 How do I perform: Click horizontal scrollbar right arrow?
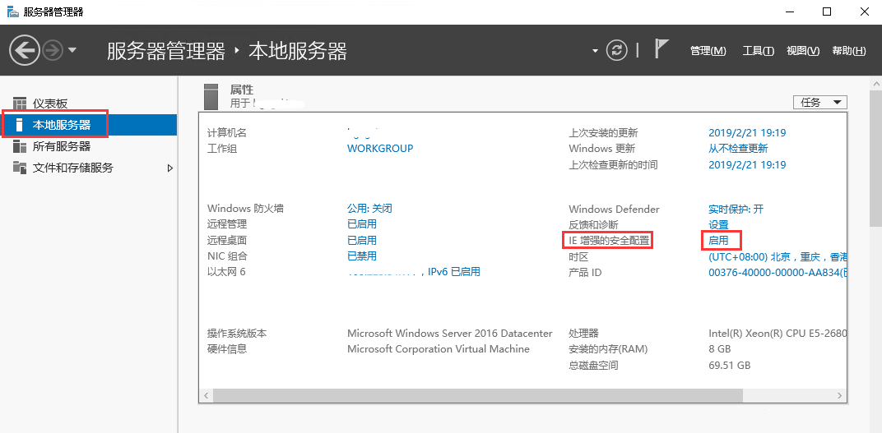[x=840, y=395]
